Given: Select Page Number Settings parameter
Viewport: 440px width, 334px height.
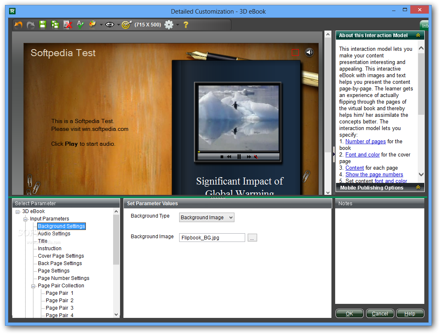Looking at the screenshot, I should click(x=64, y=278).
